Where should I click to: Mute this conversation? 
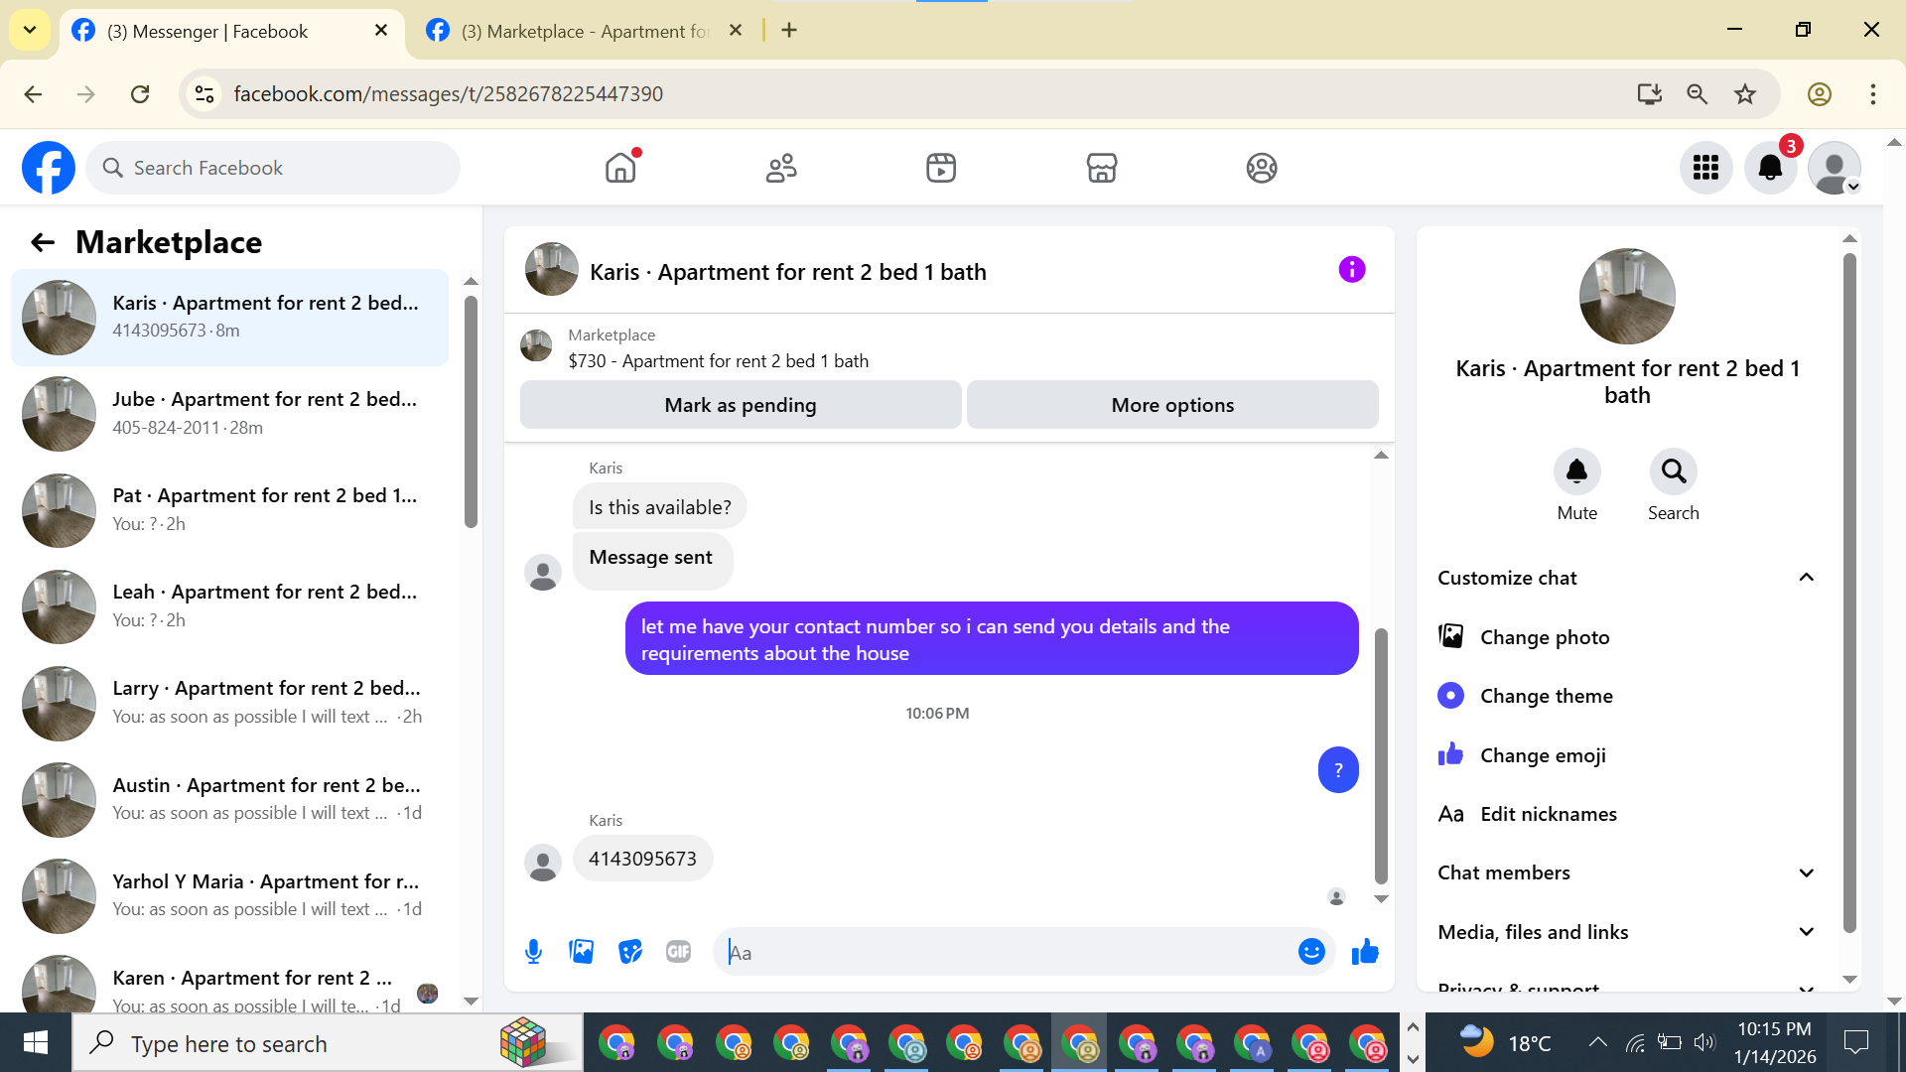(1576, 471)
